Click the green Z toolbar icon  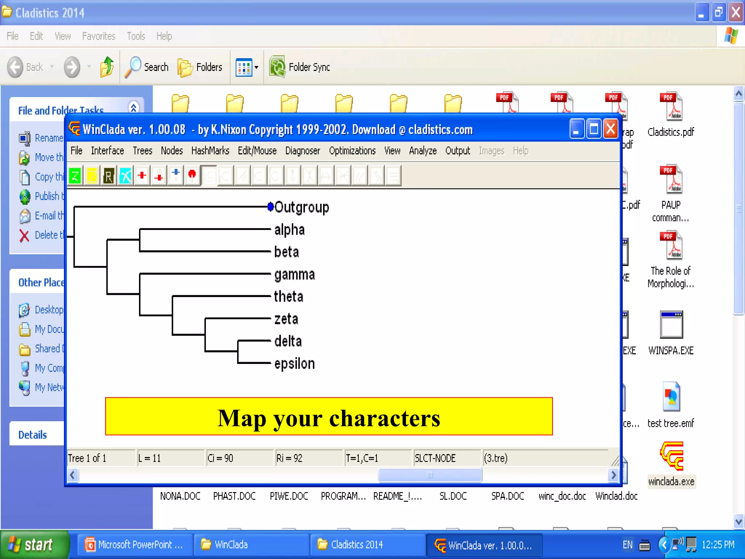click(x=75, y=177)
